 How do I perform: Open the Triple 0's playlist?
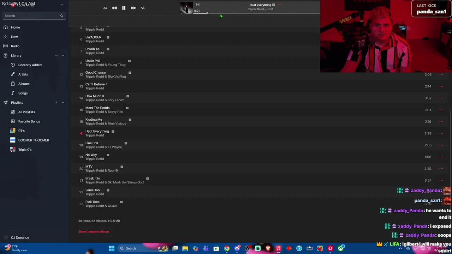point(25,150)
